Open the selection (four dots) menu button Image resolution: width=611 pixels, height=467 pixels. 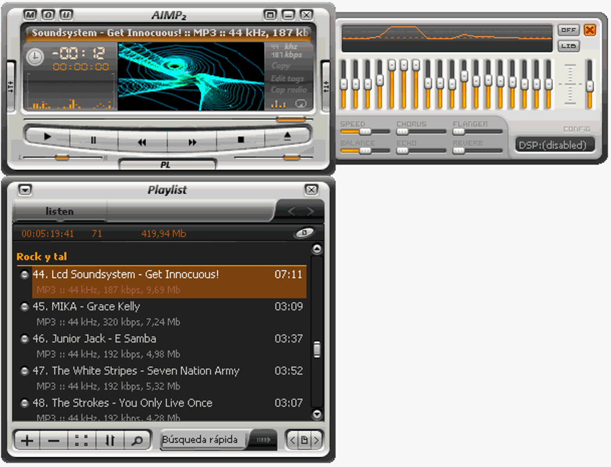(x=81, y=441)
